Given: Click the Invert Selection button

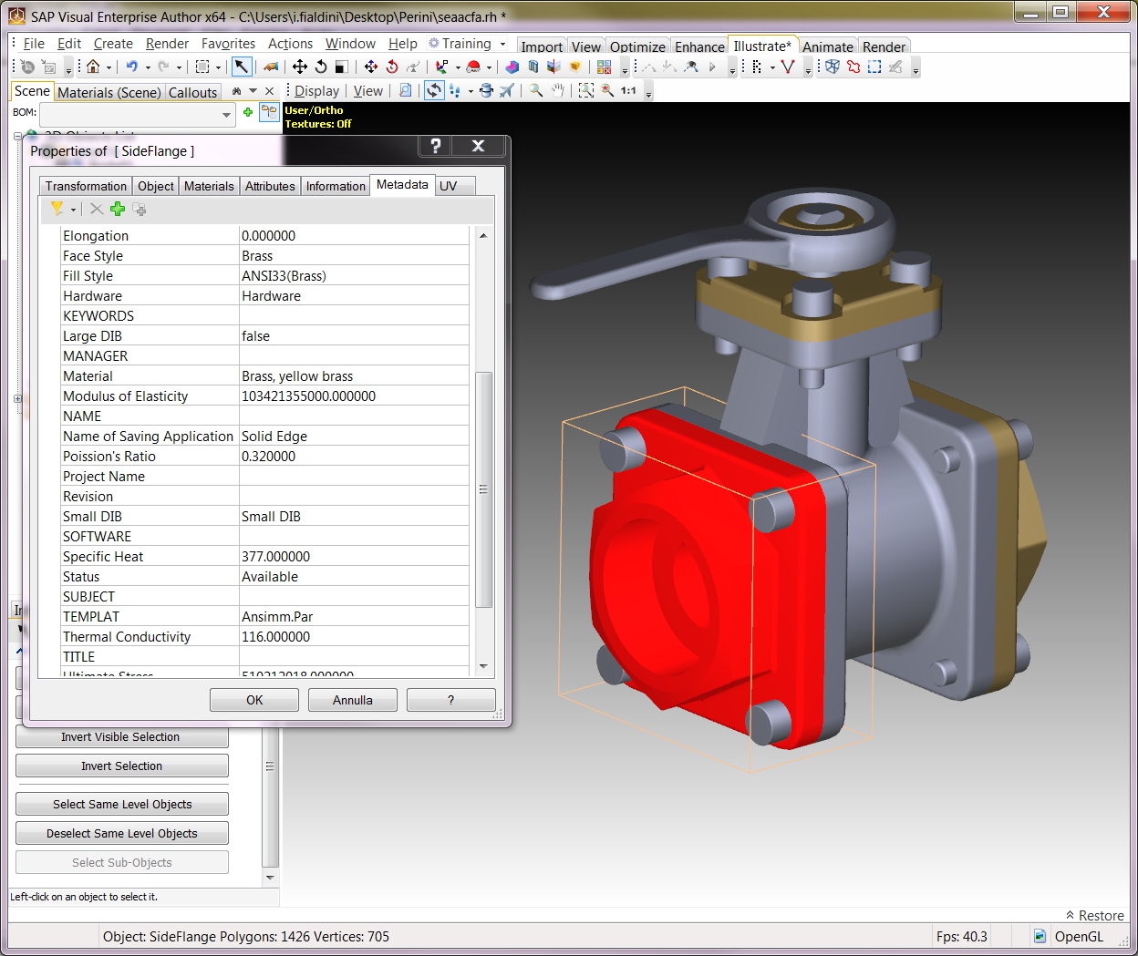Looking at the screenshot, I should coord(121,766).
